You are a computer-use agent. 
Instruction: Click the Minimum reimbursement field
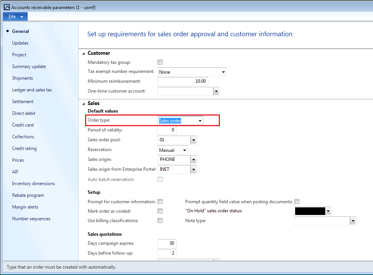pos(183,81)
